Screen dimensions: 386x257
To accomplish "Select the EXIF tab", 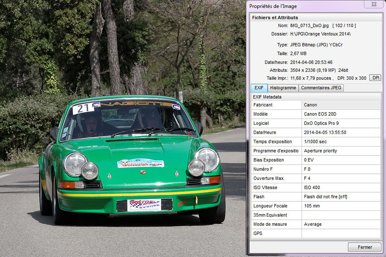I will click(x=259, y=88).
